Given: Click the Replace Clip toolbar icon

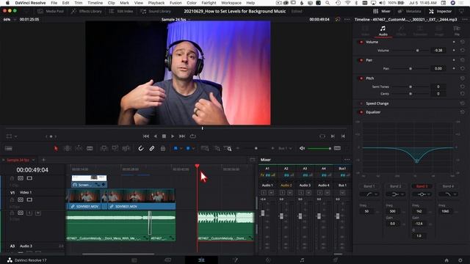Looking at the screenshot, I should click(126, 148).
